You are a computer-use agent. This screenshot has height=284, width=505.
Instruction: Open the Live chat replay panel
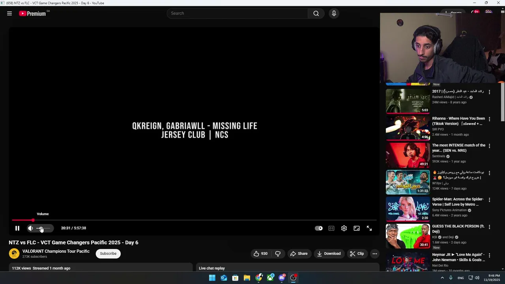click(288, 268)
